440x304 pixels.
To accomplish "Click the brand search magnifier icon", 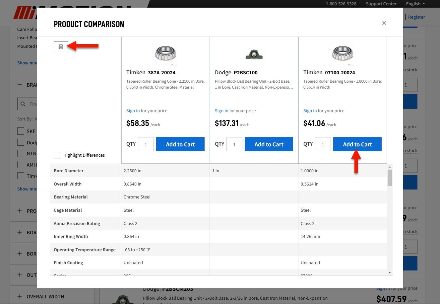I will [x=23, y=104].
